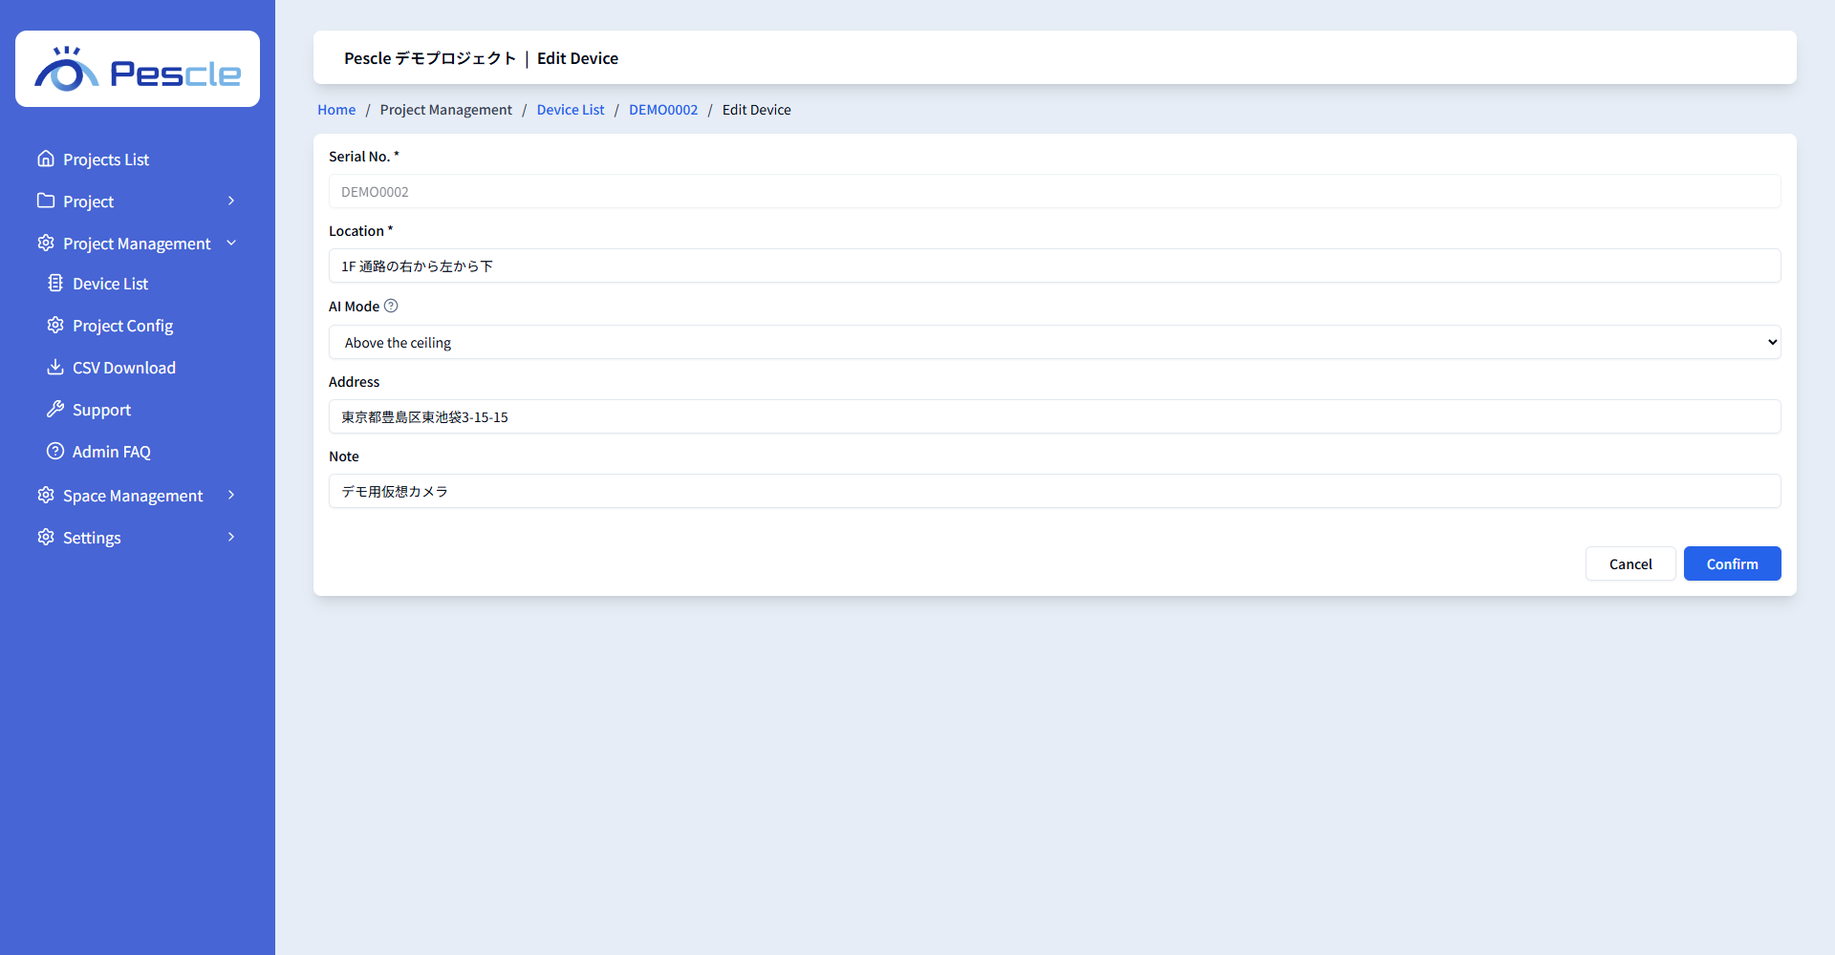Focus the Location input field
Screen dimensions: 1835x955
[x=1054, y=265]
